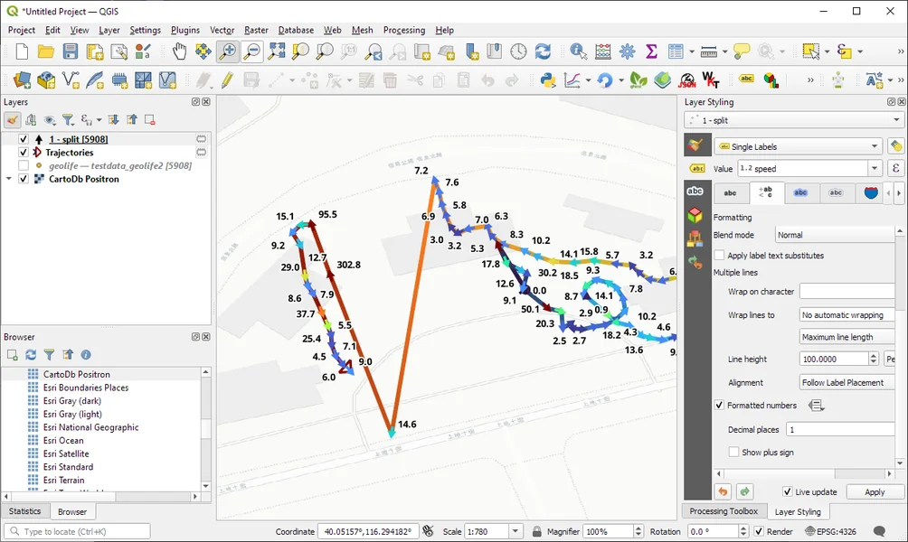This screenshot has height=542, width=908.
Task: Select Esri Ocean in the Browser list
Action: 62,440
